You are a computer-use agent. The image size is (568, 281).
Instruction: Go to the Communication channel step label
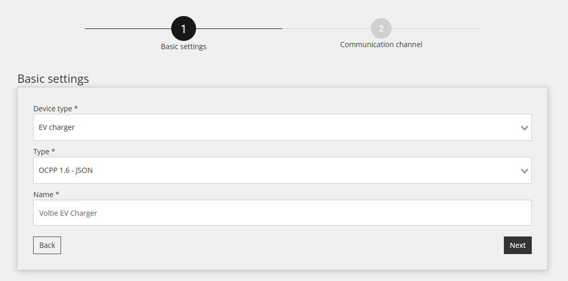pyautogui.click(x=381, y=44)
